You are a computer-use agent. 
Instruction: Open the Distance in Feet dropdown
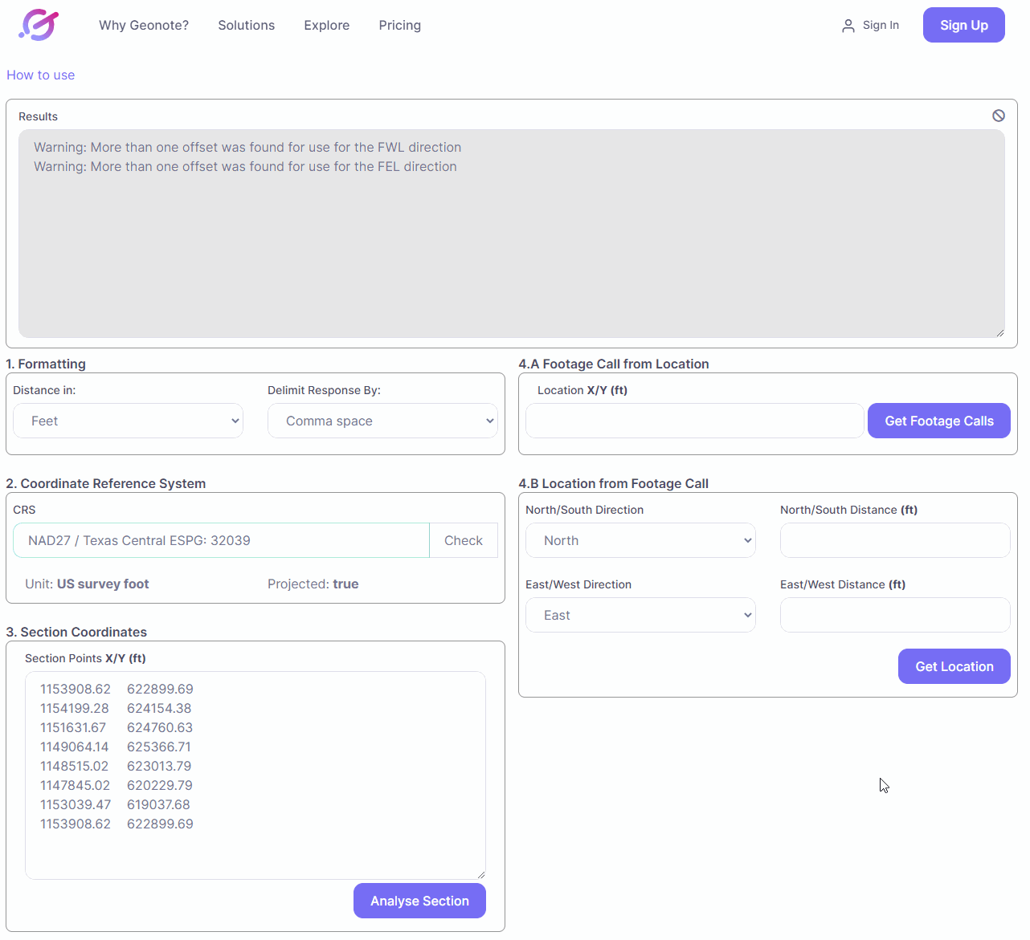coord(128,421)
